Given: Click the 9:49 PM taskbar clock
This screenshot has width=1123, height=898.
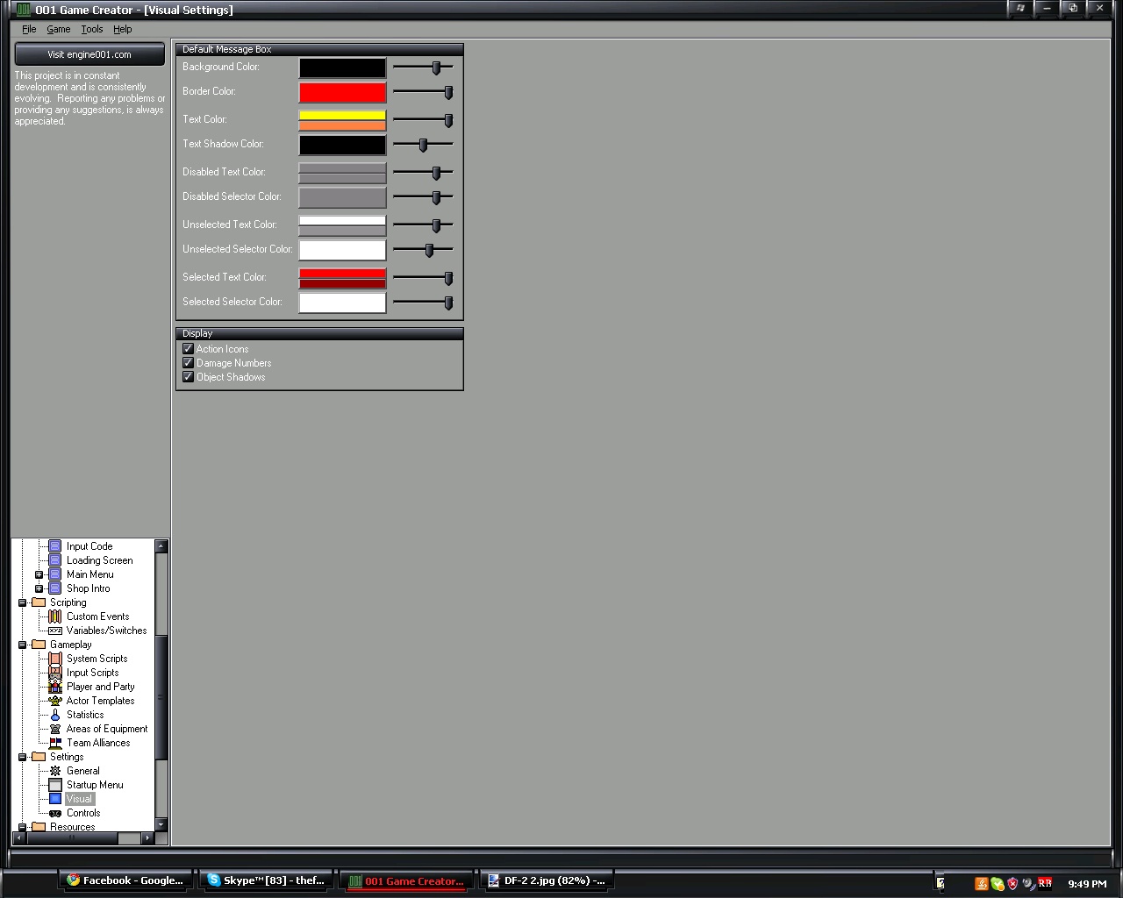Looking at the screenshot, I should (x=1087, y=884).
